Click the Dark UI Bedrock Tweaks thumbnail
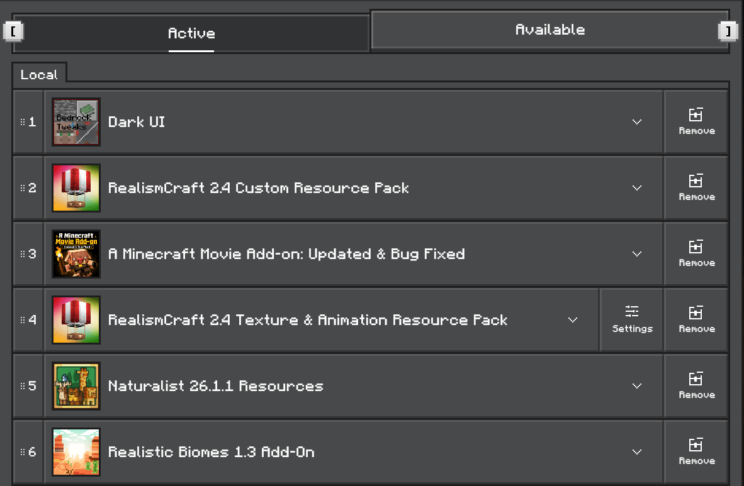Image resolution: width=744 pixels, height=486 pixels. pos(76,122)
